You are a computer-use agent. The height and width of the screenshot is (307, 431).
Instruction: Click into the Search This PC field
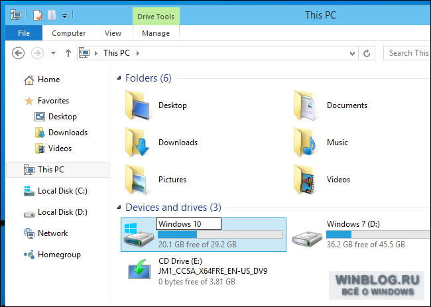click(407, 53)
